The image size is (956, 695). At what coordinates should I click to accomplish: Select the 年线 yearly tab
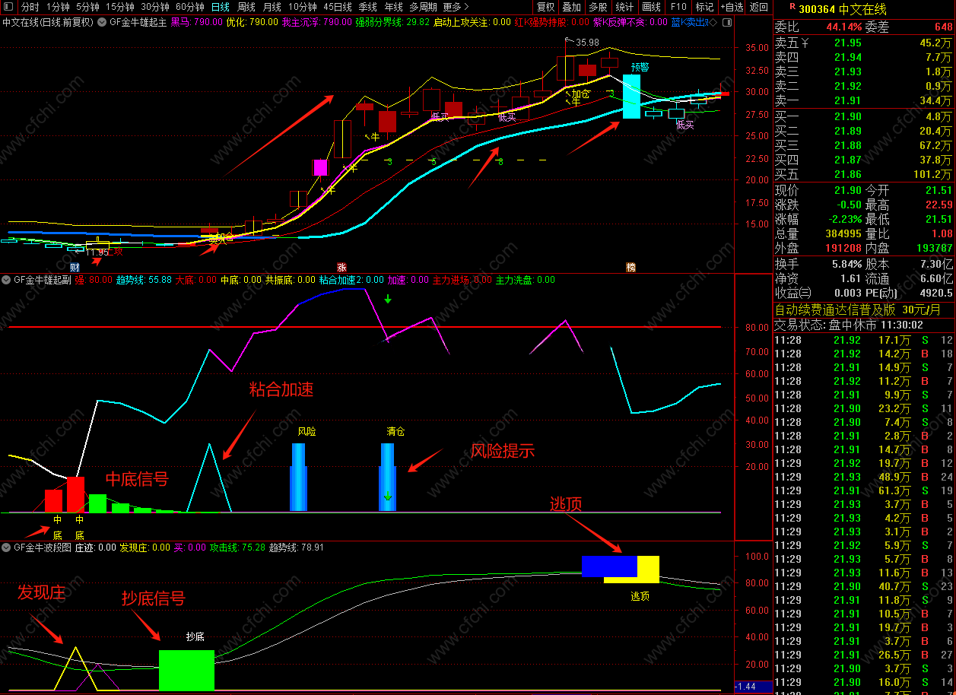(x=394, y=7)
